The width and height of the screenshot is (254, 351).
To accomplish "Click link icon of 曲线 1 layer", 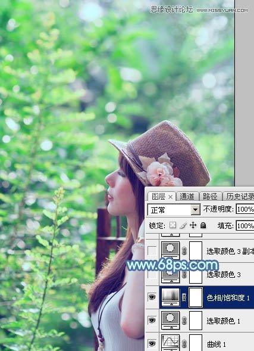I will click(184, 344).
